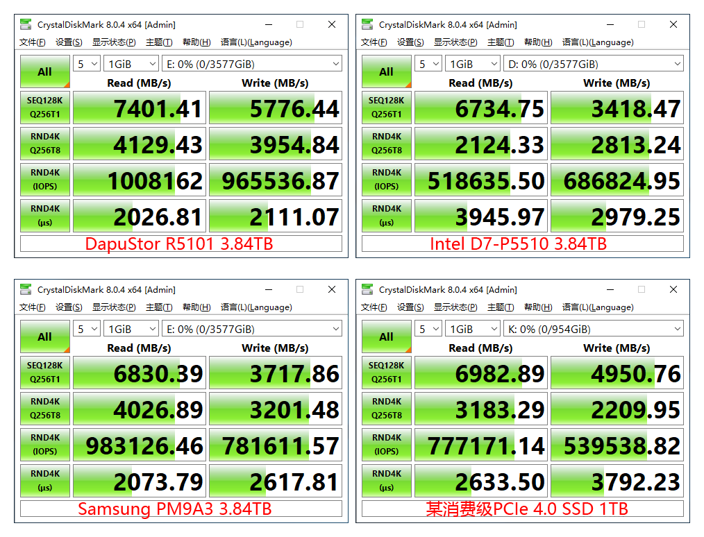Start SEQ128K Q256T1 test in the K: drive window

click(387, 373)
